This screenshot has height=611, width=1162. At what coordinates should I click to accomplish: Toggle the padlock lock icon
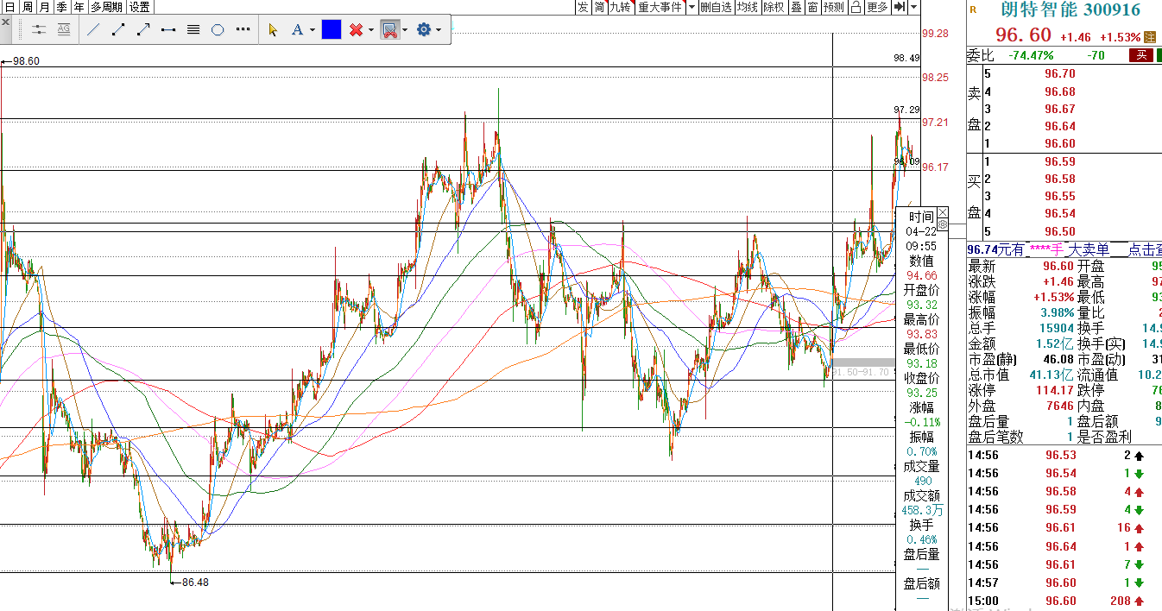(856, 7)
